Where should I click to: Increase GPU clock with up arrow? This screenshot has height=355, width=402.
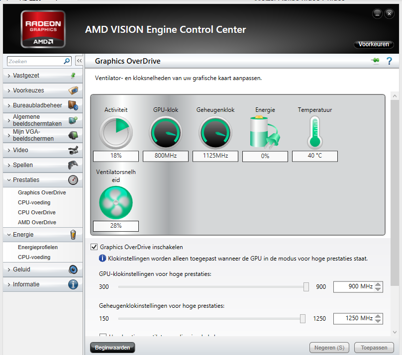tap(378, 284)
